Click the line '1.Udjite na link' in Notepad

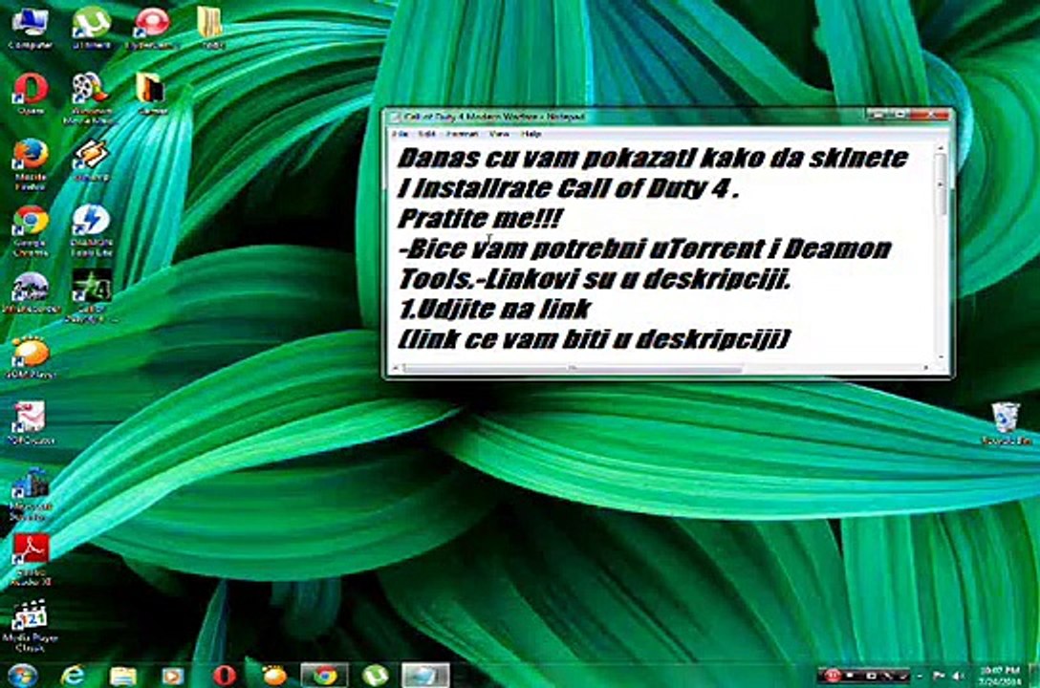tap(494, 309)
